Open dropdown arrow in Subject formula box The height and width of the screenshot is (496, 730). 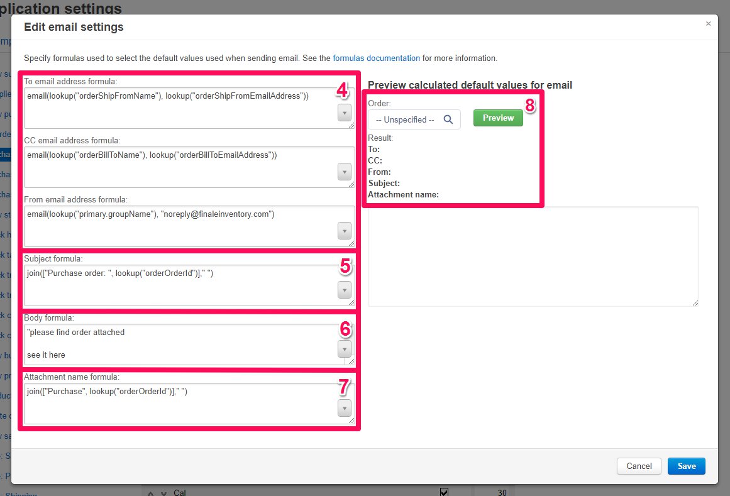point(344,290)
